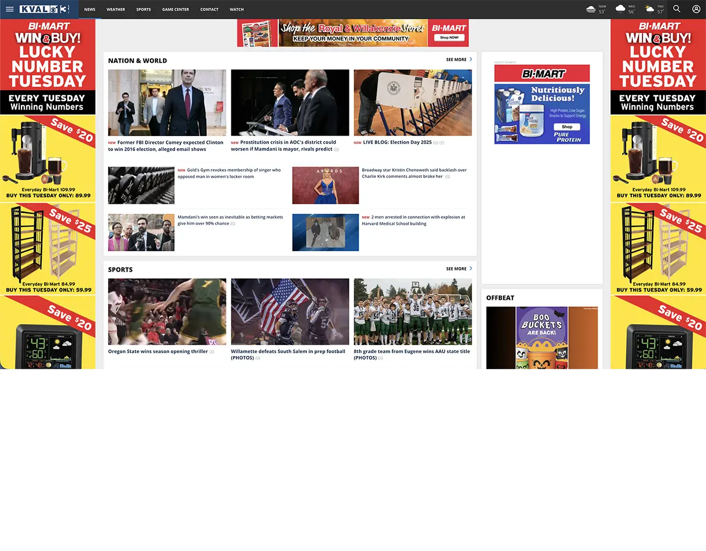Click the youth football team photo thumbnail
The width and height of the screenshot is (706, 551).
click(x=413, y=312)
